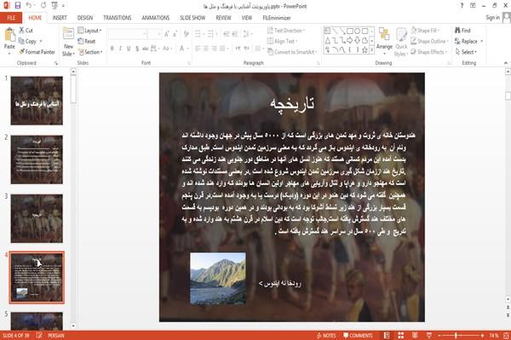Image resolution: width=511 pixels, height=340 pixels.
Task: Select the Format Painter tool
Action: [x=37, y=52]
